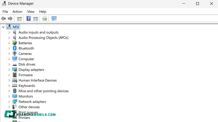Select the MSI tree label
Image resolution: width=218 pixels, height=122 pixels.
pos(16,27)
